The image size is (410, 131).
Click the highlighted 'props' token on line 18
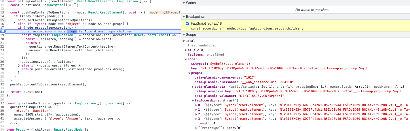coord(71,31)
